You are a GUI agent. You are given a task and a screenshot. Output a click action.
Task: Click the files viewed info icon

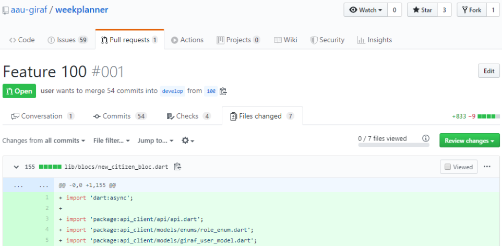[x=426, y=139]
